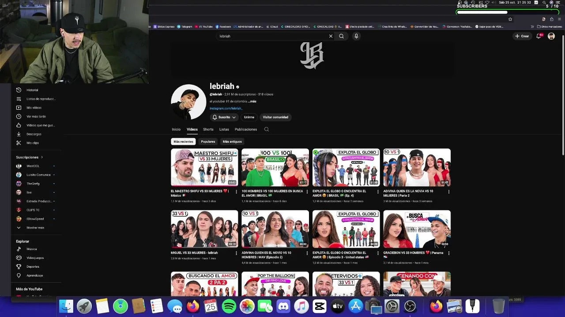The height and width of the screenshot is (317, 565).
Task: Open Spotify from the dock
Action: pos(229,306)
